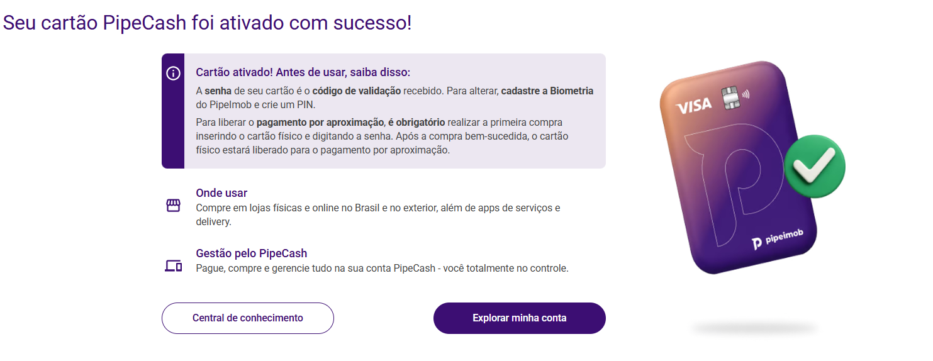The height and width of the screenshot is (361, 933).
Task: Click the VISA logo on the card
Action: click(x=693, y=105)
